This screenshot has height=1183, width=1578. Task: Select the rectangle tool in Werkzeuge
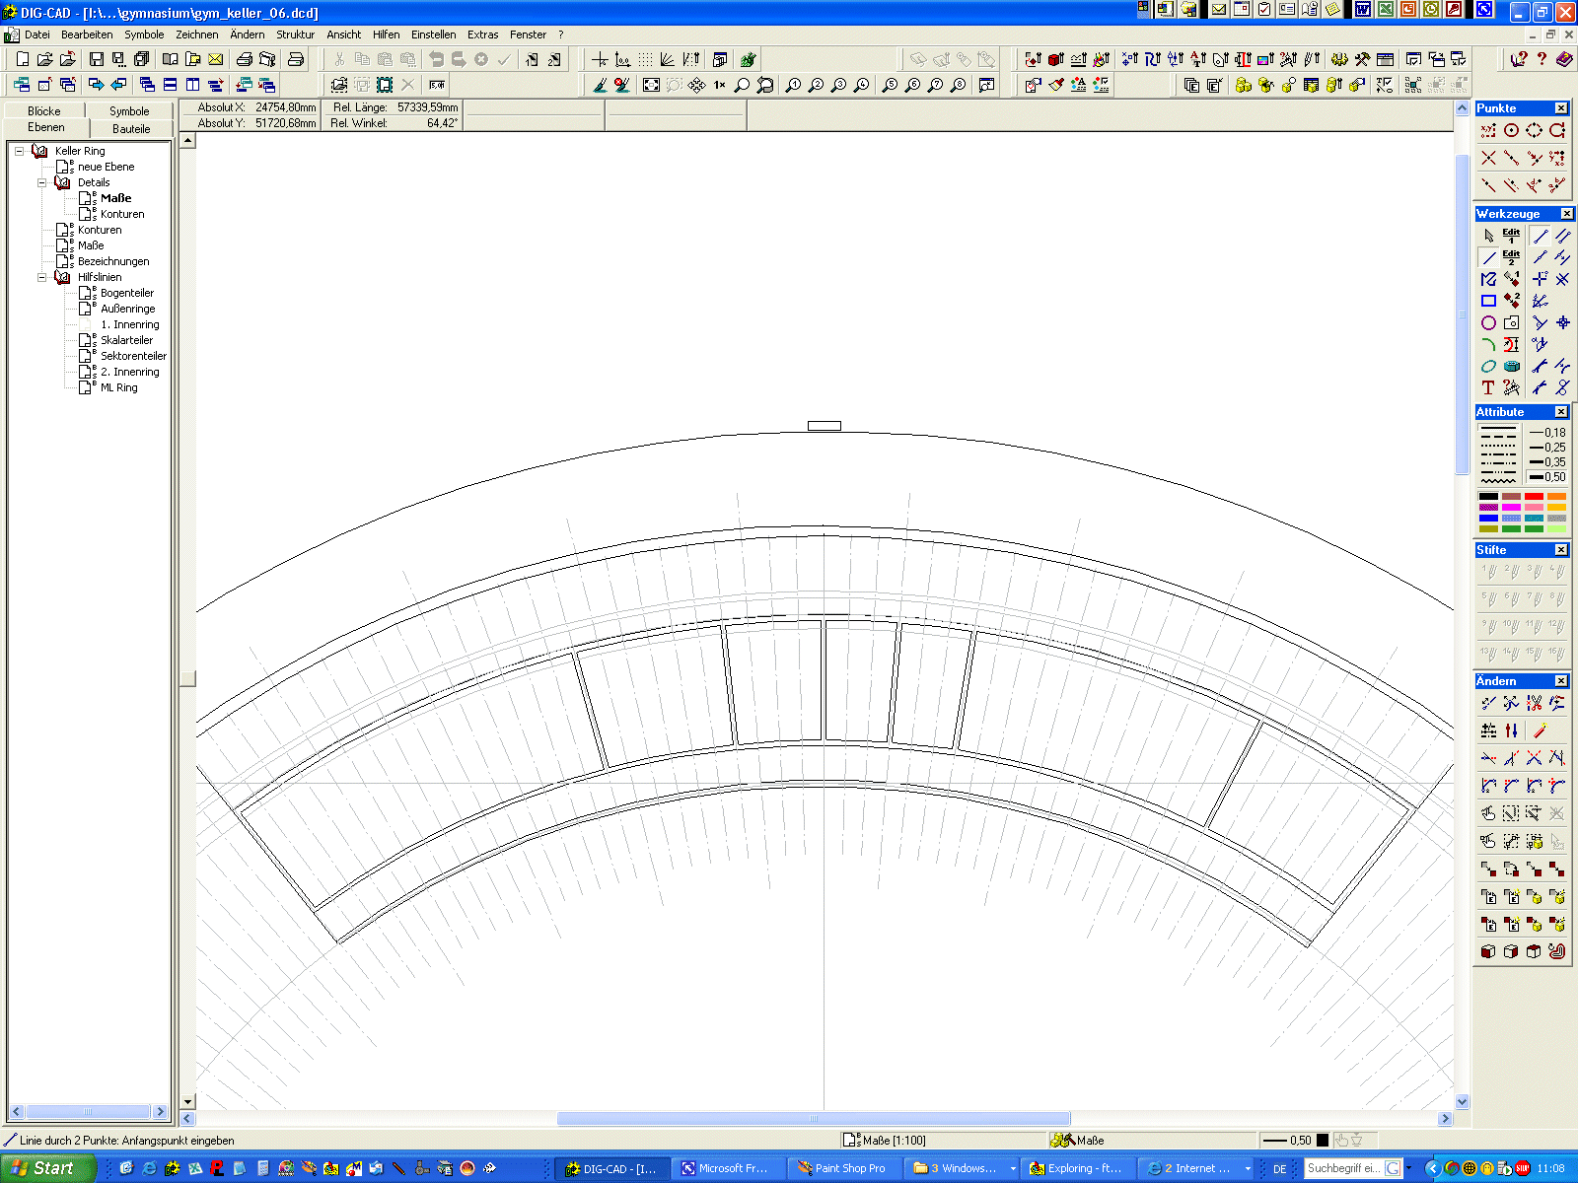(1488, 301)
